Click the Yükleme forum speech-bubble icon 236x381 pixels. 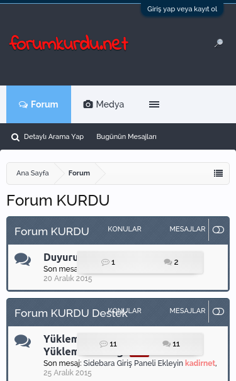pos(23,341)
